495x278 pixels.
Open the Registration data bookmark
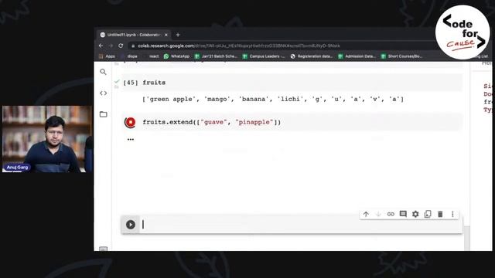pyautogui.click(x=312, y=56)
